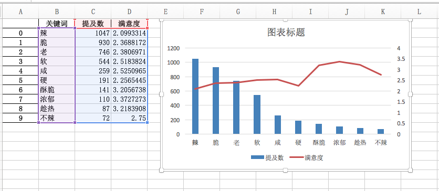Click the 3.5 secondary axis label
This screenshot has height=191, width=439.
[401, 59]
